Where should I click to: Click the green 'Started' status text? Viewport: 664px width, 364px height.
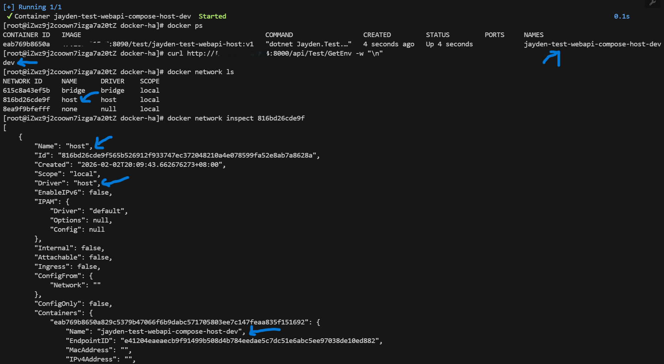[x=212, y=16]
